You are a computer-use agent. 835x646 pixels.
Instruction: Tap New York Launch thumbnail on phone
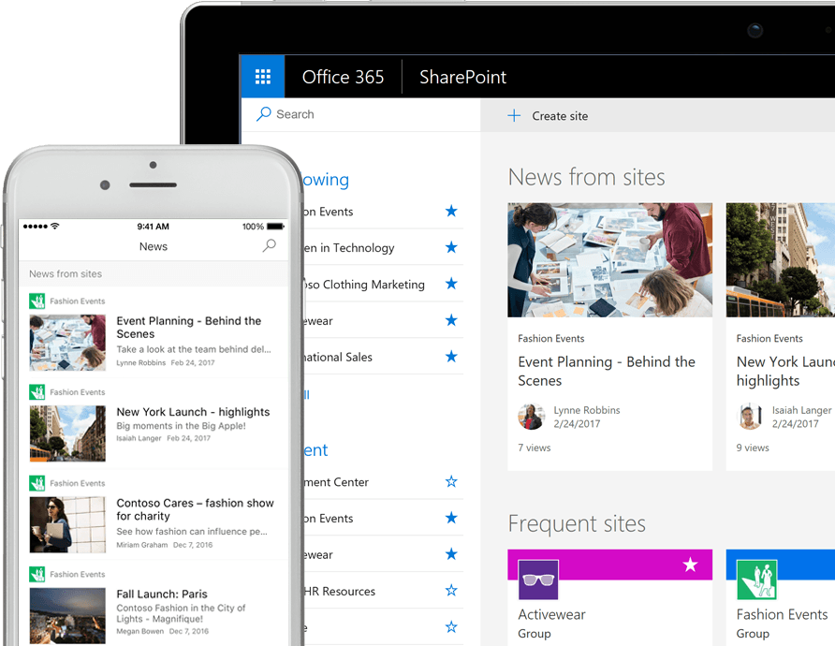tap(67, 433)
